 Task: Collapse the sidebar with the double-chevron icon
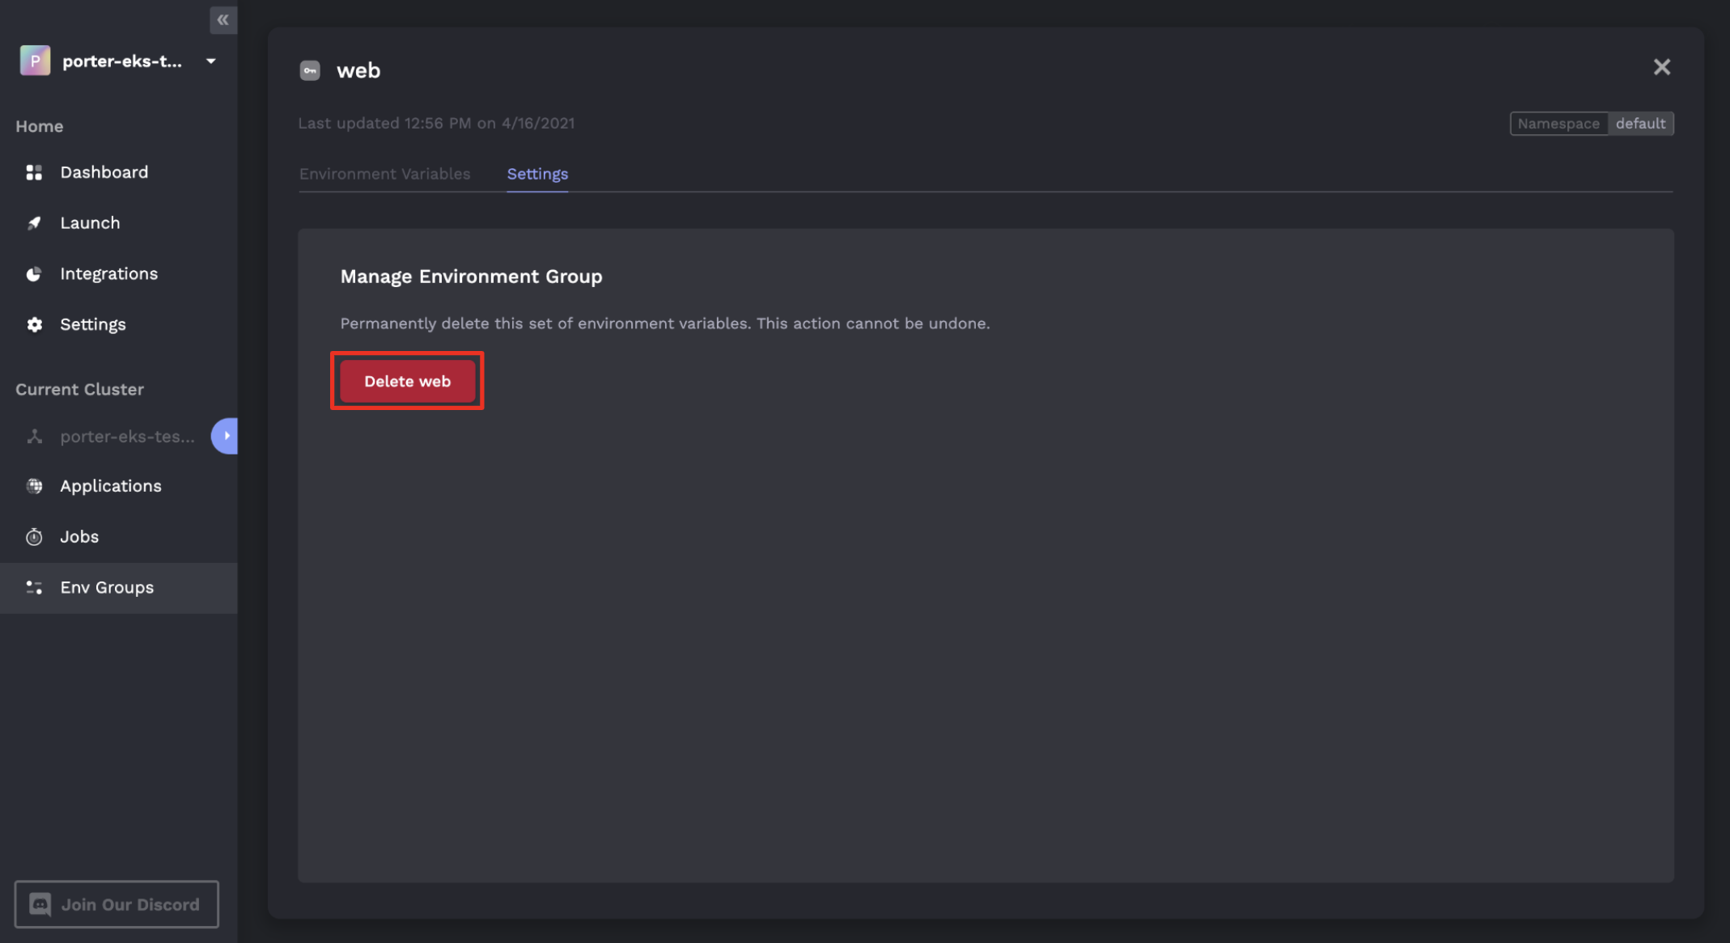pyautogui.click(x=223, y=20)
